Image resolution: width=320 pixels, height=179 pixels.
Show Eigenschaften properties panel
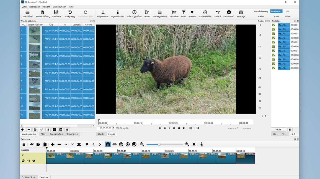(118, 14)
